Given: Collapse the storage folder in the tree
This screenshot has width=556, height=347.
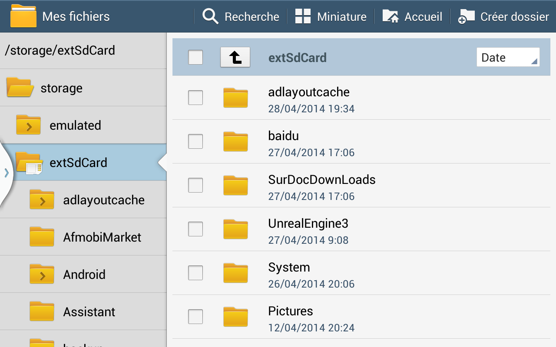Looking at the screenshot, I should click(20, 87).
